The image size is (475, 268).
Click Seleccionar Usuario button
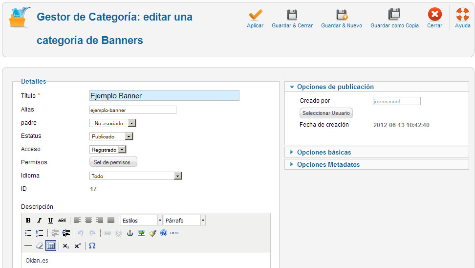(x=326, y=113)
